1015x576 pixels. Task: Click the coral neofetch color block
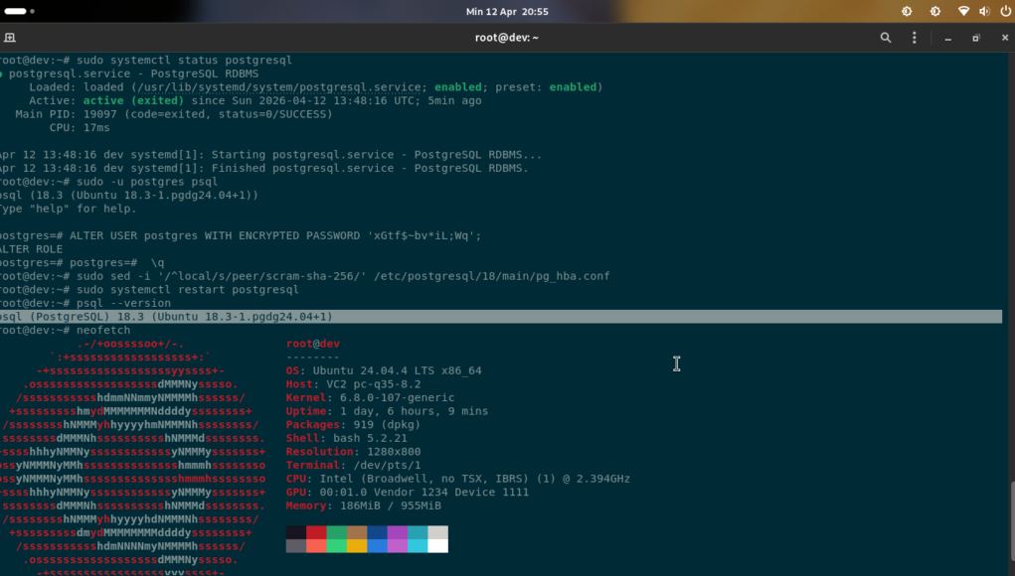click(316, 545)
